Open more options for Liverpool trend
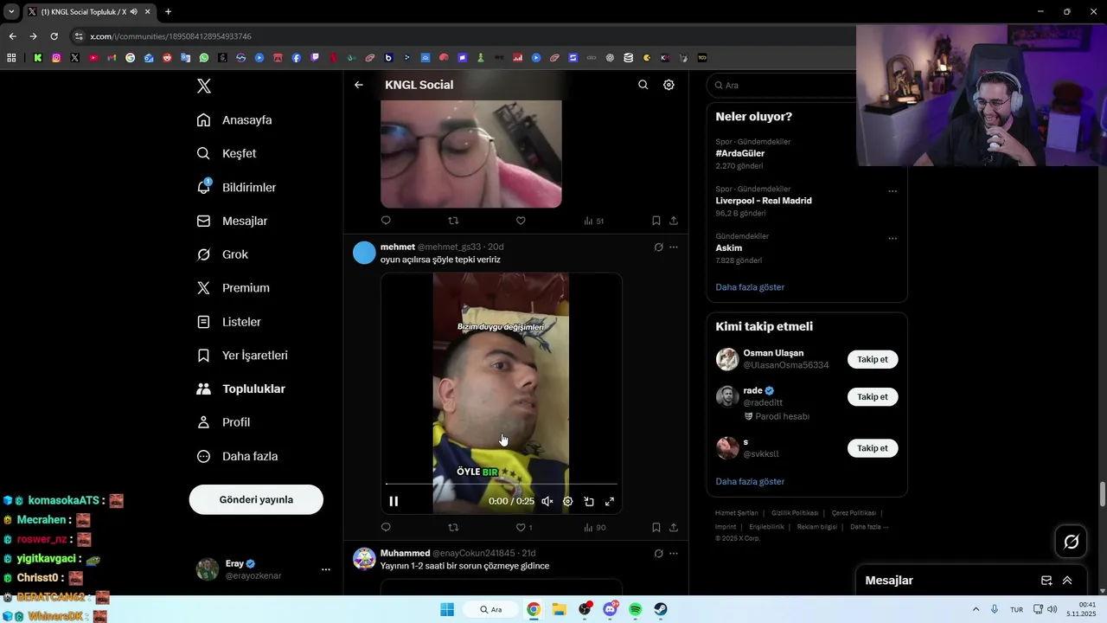The width and height of the screenshot is (1107, 623). point(893,191)
